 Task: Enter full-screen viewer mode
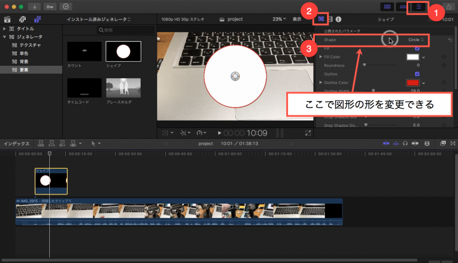click(308, 133)
